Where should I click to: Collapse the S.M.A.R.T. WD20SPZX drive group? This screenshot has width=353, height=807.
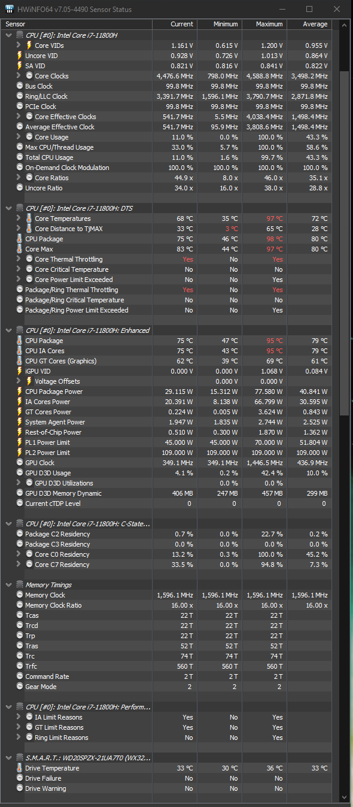pyautogui.click(x=8, y=758)
